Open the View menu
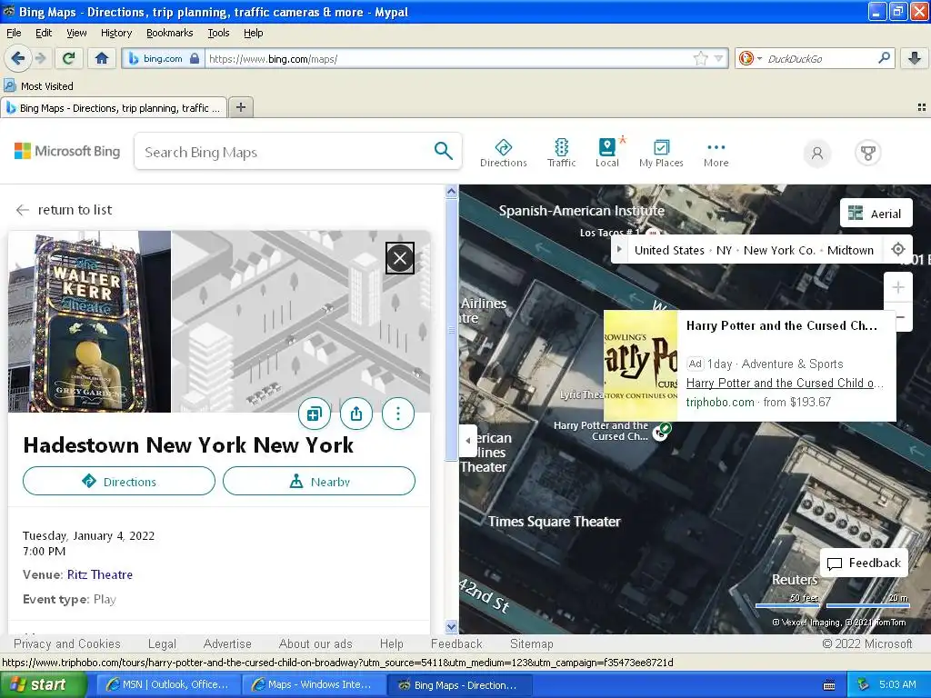 (76, 33)
